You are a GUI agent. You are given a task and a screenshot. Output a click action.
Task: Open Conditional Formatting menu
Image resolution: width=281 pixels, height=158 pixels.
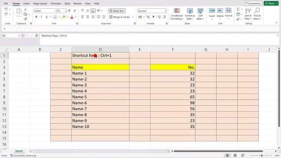click(x=177, y=14)
